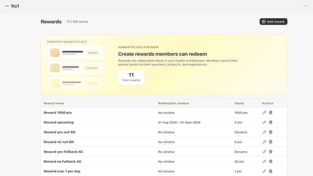This screenshot has width=313, height=176.
Task: Open the Reward upcoming row name
Action: pos(59,122)
